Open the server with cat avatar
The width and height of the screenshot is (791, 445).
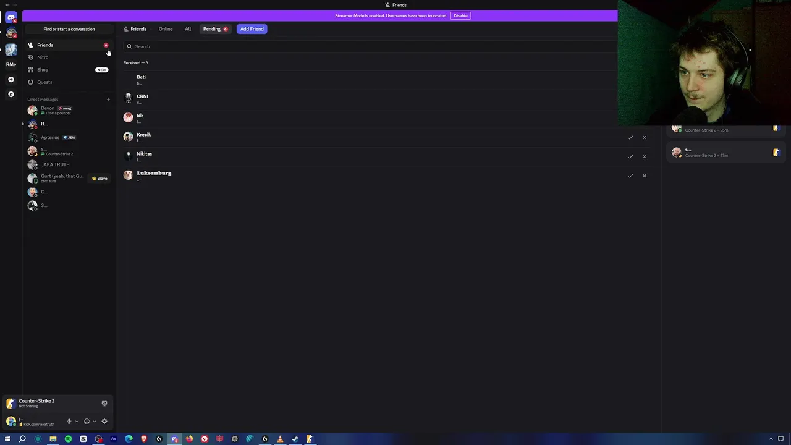pyautogui.click(x=11, y=33)
